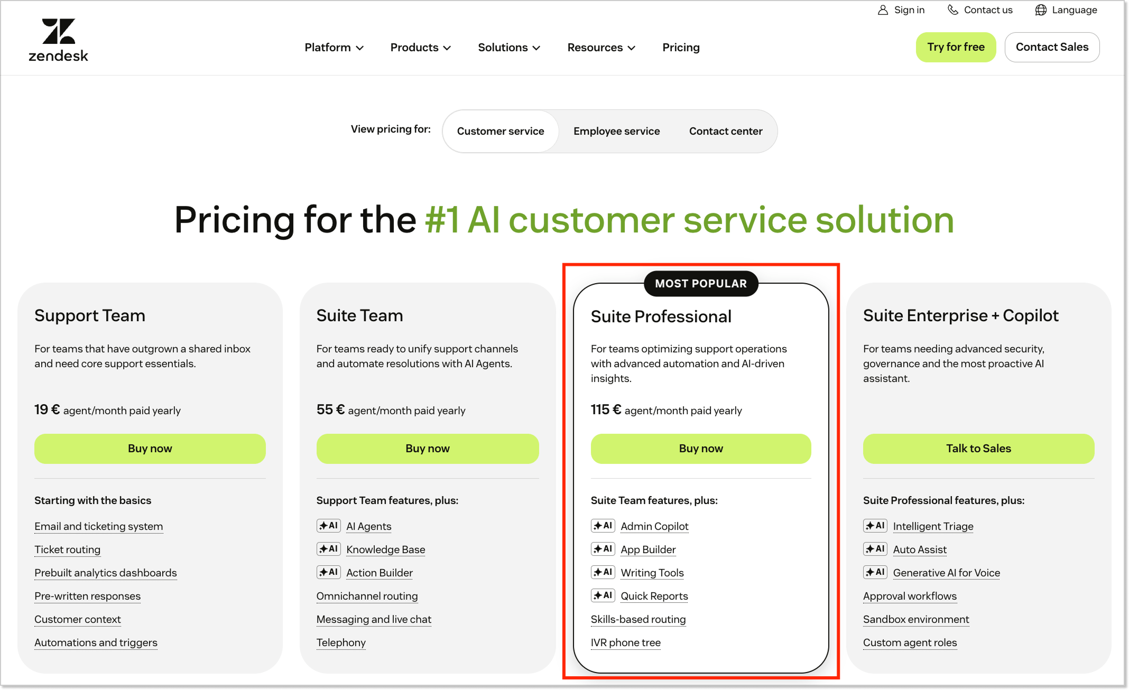The image size is (1129, 690).
Task: Open Email and ticketing system feature link
Action: click(x=99, y=526)
